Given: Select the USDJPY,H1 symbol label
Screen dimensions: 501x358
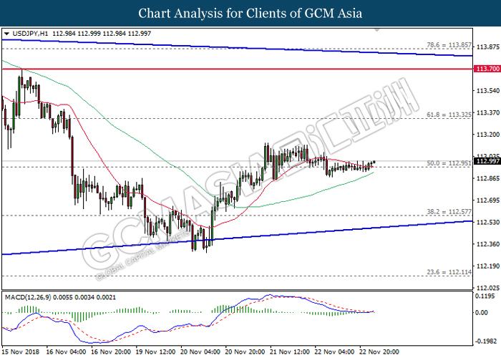Looking at the screenshot, I should (31, 33).
